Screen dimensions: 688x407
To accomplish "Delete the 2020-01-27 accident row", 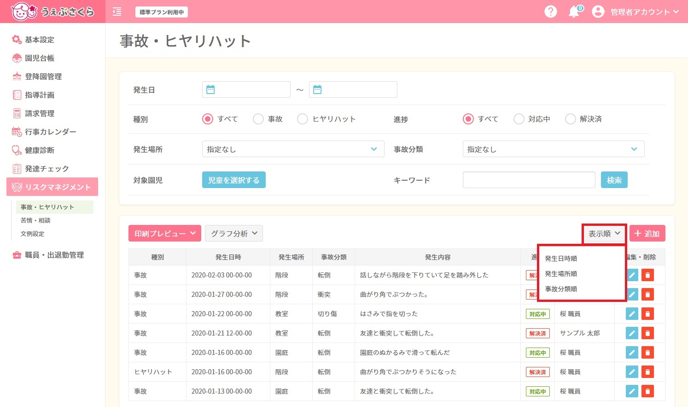I will click(647, 295).
